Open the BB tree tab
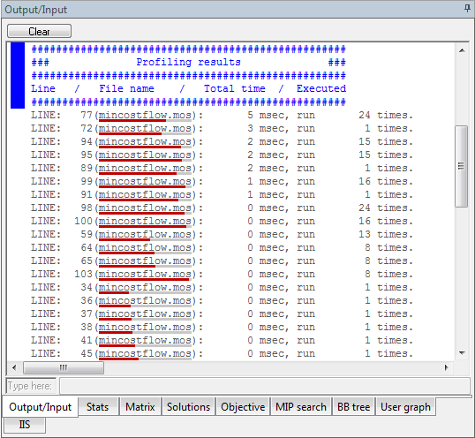Viewport: 475px width, 438px height. pyautogui.click(x=353, y=407)
